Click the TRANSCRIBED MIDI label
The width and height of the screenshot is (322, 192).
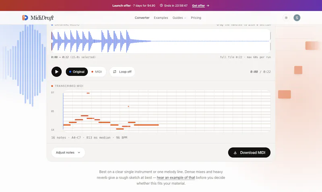coord(69,86)
